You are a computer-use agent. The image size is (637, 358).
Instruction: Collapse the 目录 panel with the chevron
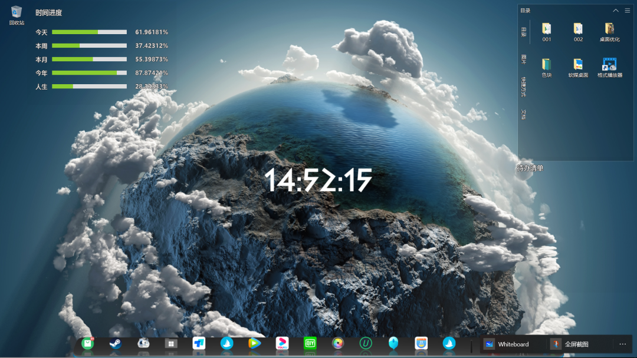[616, 11]
